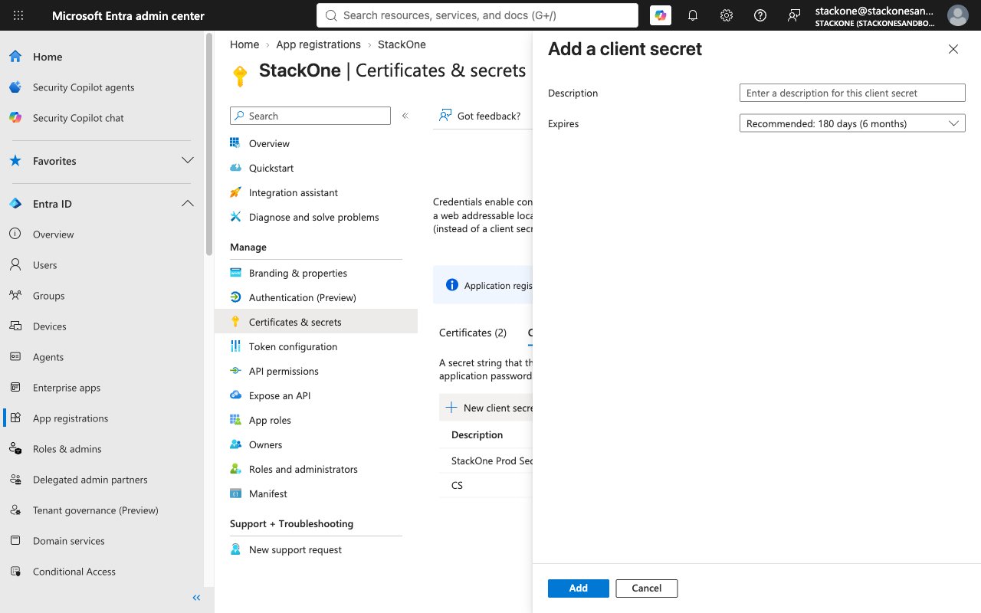Focus the app menu Search box
This screenshot has width=981, height=613.
click(x=310, y=116)
